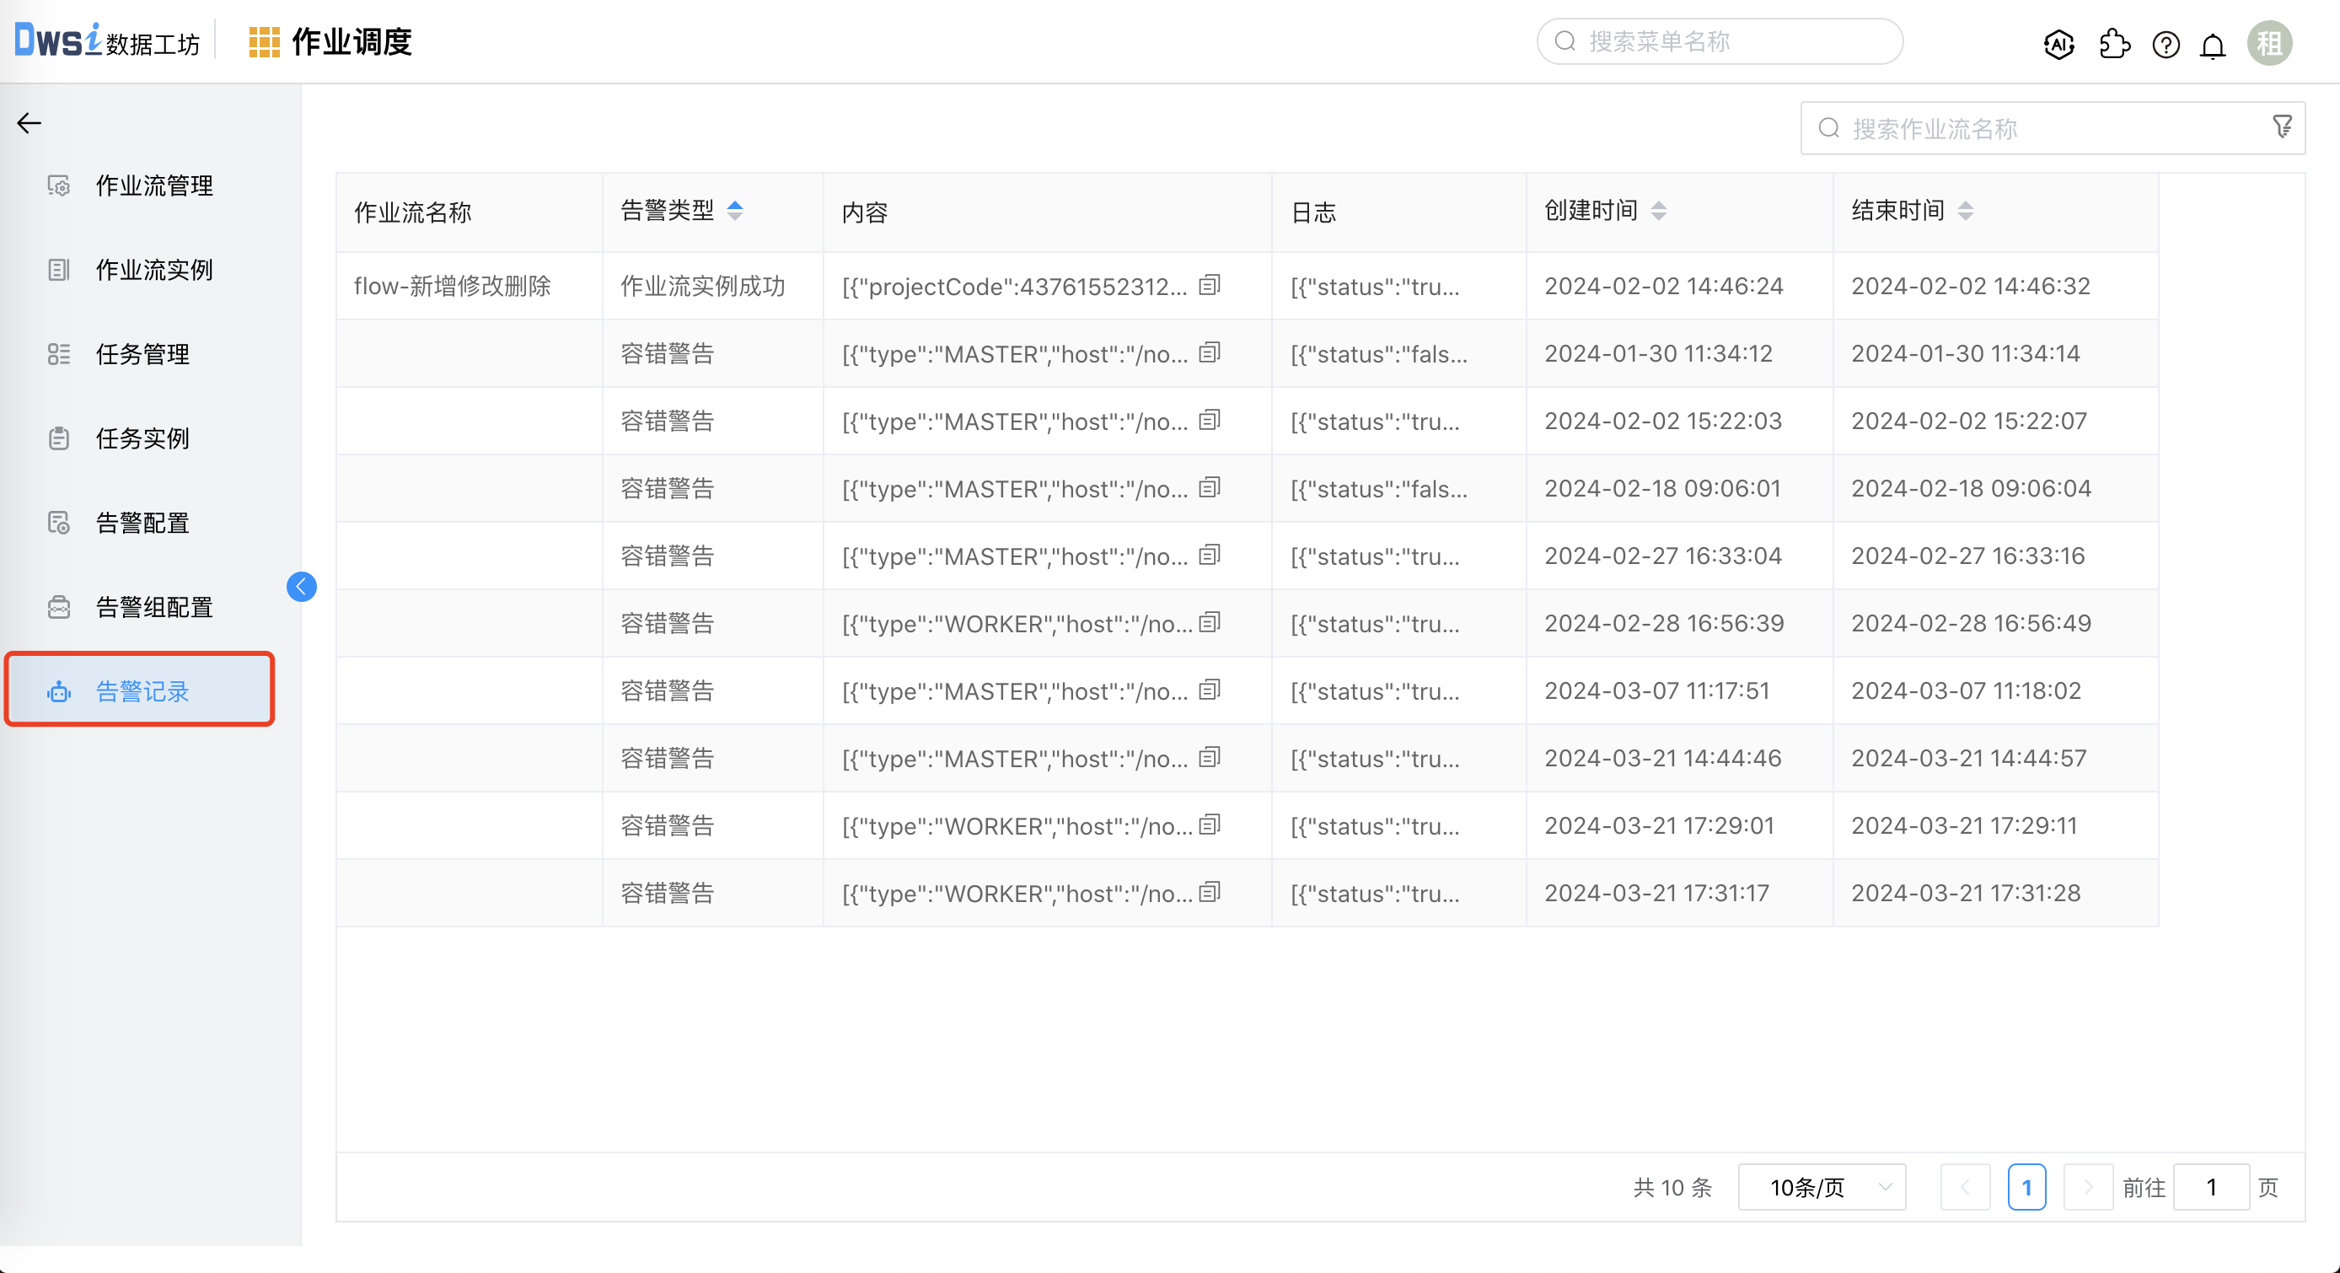Open 作业流管理 in sidebar
Viewport: 2340px width, 1273px height.
click(x=154, y=185)
